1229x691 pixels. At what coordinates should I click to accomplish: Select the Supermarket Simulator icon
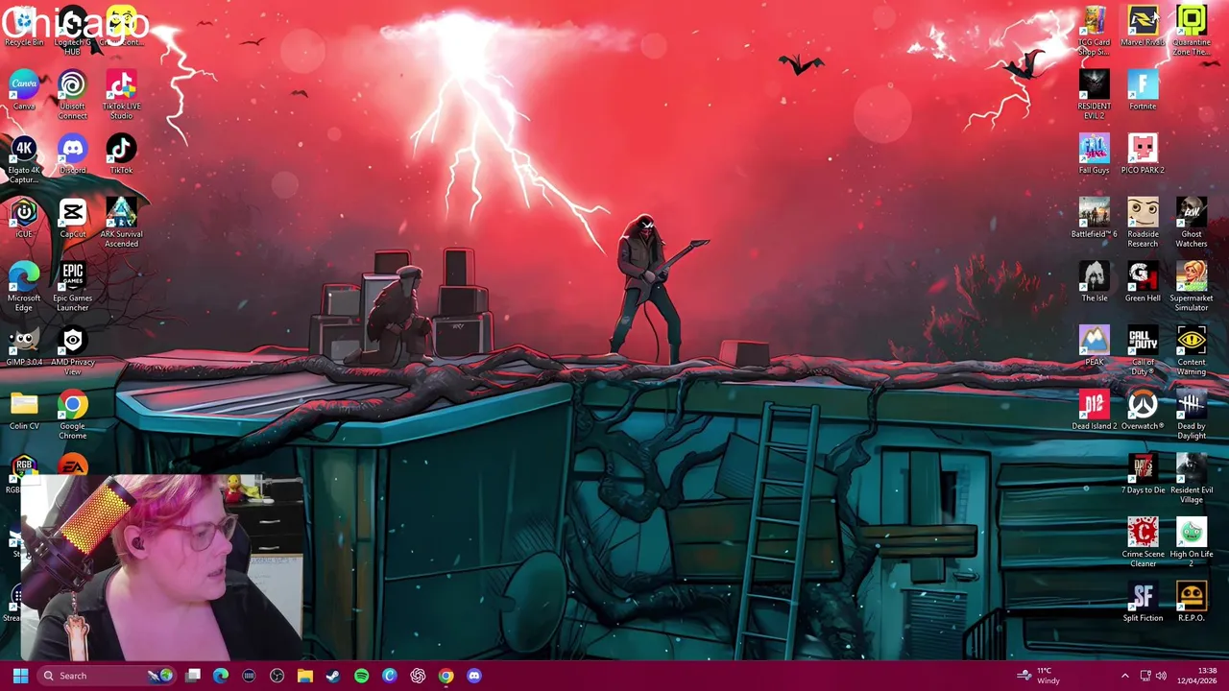(x=1192, y=286)
